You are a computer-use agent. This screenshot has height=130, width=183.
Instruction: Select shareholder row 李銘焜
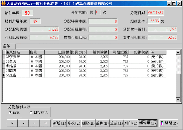tap(85, 66)
